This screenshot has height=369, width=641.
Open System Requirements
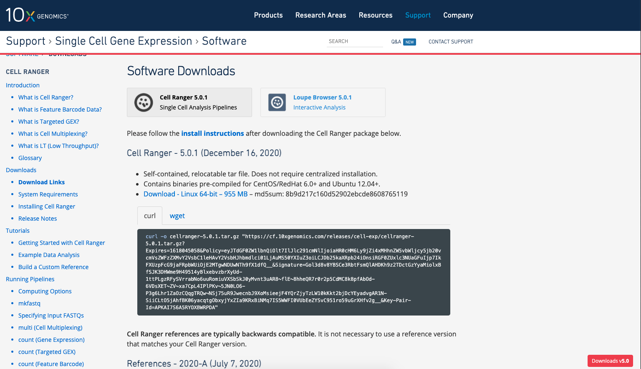pos(48,194)
